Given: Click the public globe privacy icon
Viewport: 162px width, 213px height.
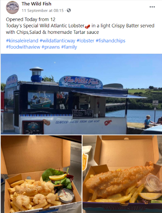Looking at the screenshot, I should coord(69,10).
